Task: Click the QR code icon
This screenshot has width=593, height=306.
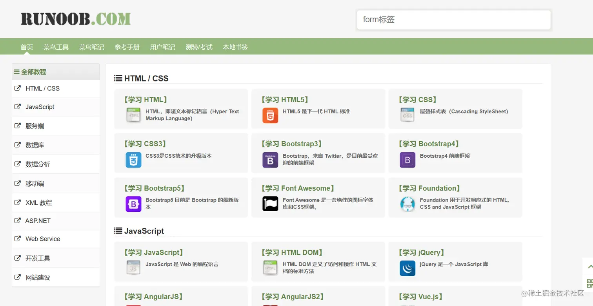Action: pos(589,283)
